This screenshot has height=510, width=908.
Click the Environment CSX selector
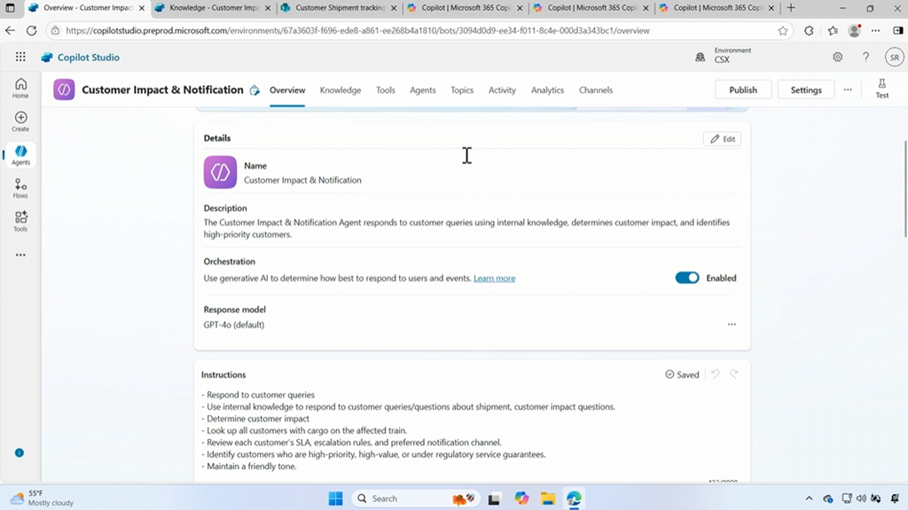[724, 55]
